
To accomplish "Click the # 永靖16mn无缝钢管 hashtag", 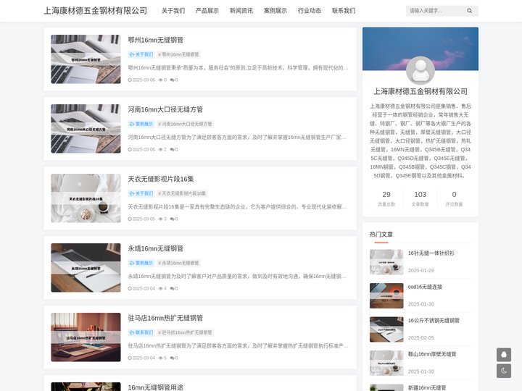I will tap(178, 263).
